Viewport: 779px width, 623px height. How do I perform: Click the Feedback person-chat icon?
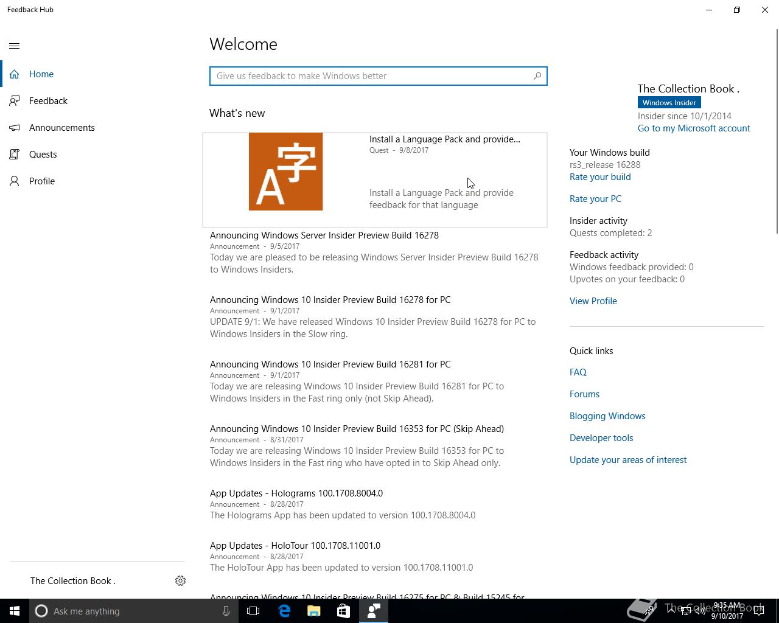(15, 101)
